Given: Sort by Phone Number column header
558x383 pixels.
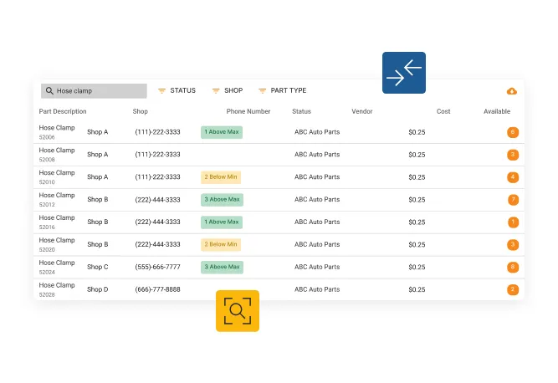Looking at the screenshot, I should (248, 111).
